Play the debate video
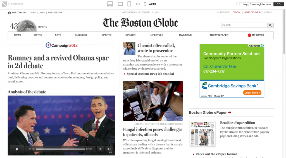Image resolution: width=286 pixels, height=158 pixels. tap(17, 149)
